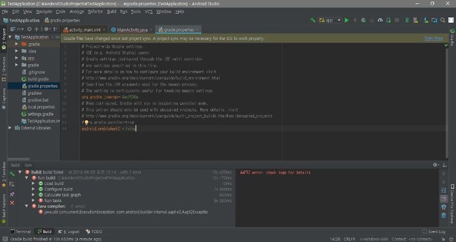Click the Hide Project panel icon

click(54, 29)
